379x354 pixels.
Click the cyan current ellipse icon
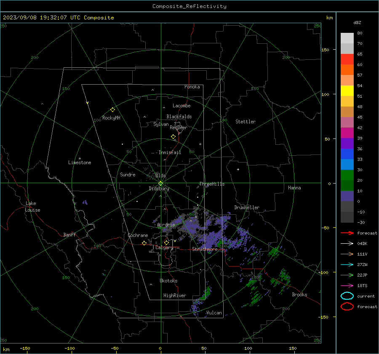347,296
